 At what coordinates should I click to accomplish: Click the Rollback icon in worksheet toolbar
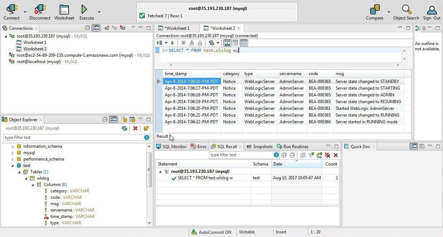[x=200, y=43]
